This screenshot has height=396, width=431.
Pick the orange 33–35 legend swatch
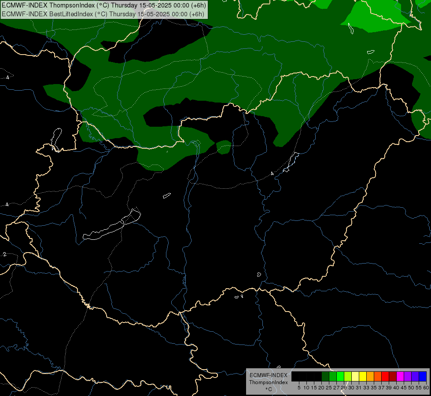tap(370, 376)
